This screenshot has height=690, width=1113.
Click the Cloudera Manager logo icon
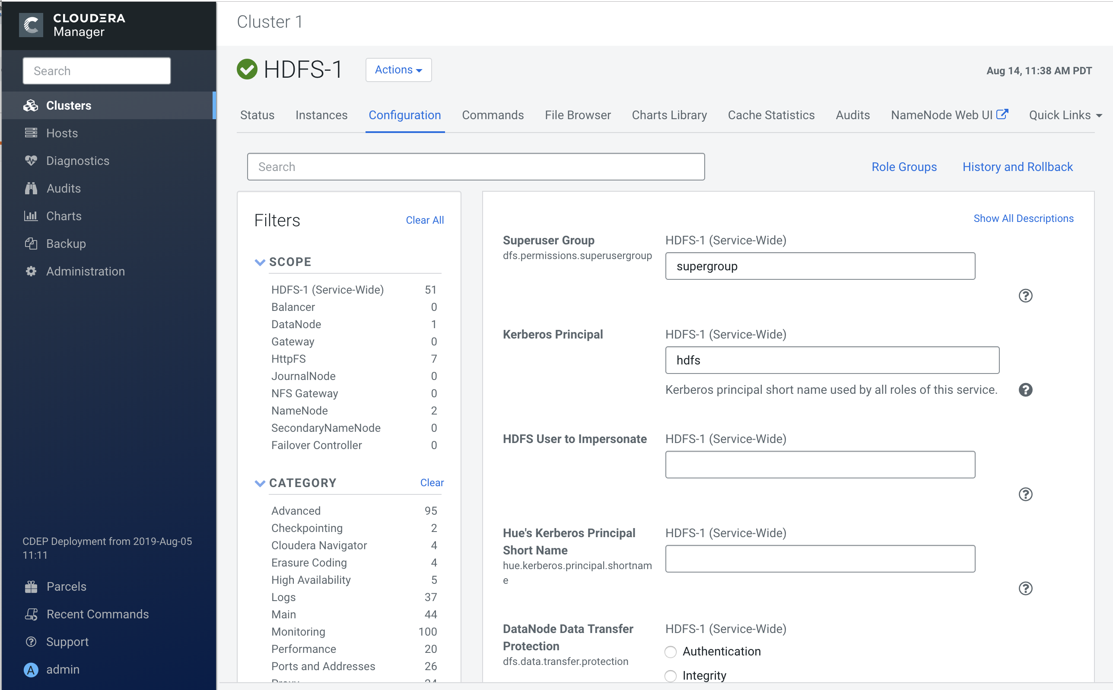(31, 25)
